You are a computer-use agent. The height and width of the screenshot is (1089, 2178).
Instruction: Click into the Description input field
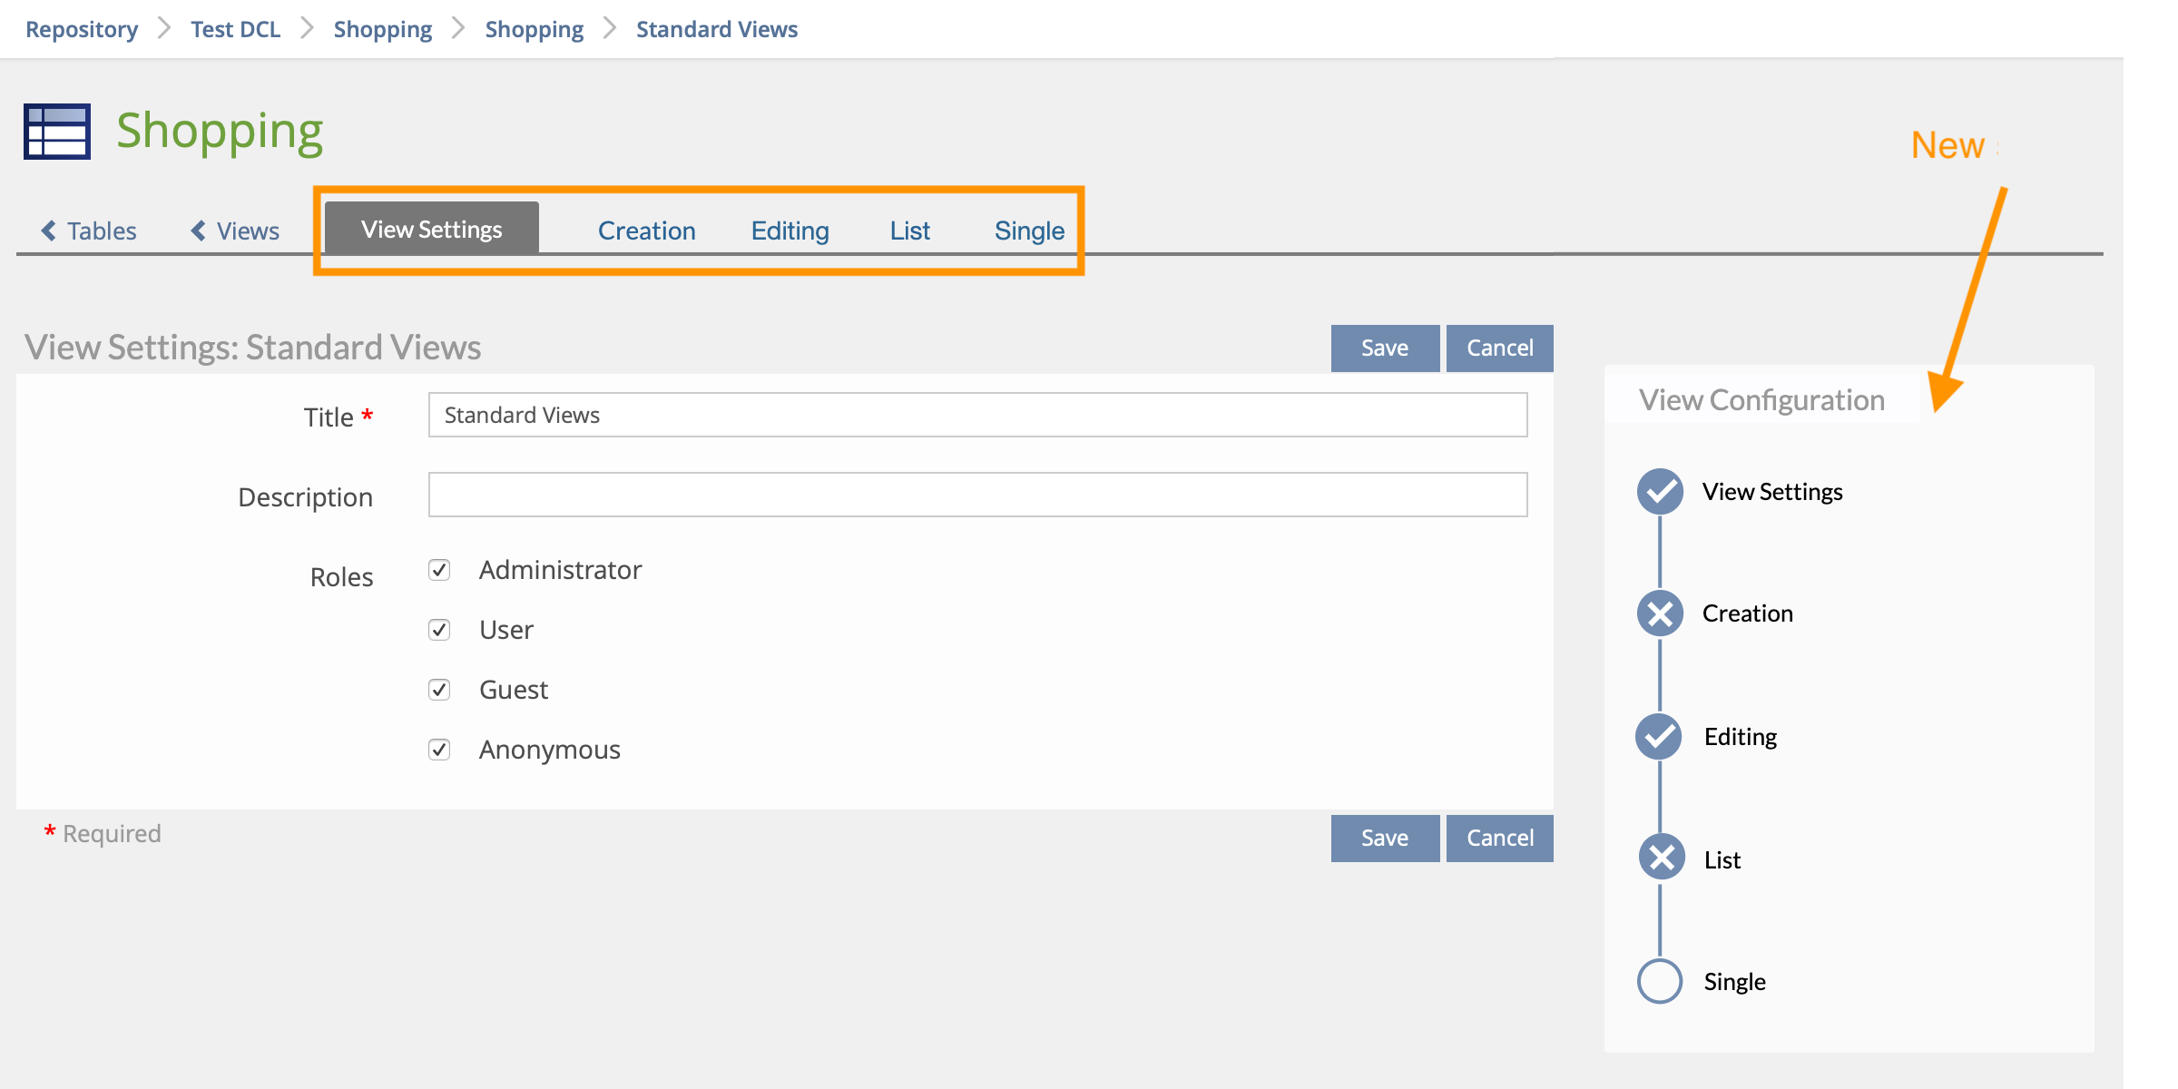[x=977, y=495]
